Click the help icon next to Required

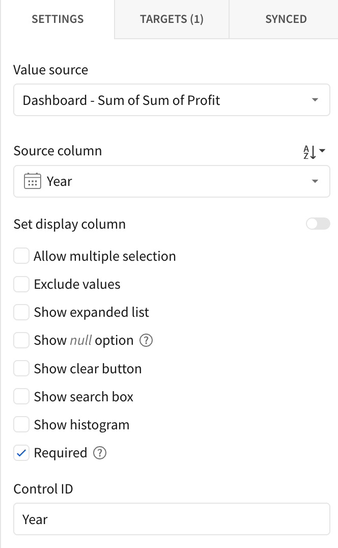click(100, 453)
